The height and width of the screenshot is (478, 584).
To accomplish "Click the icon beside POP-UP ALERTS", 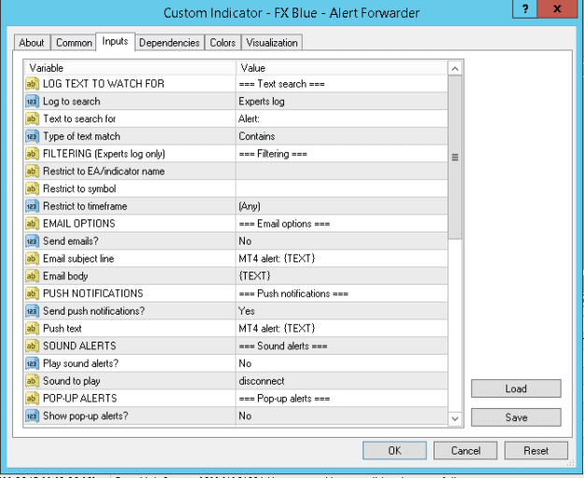I will coord(32,399).
